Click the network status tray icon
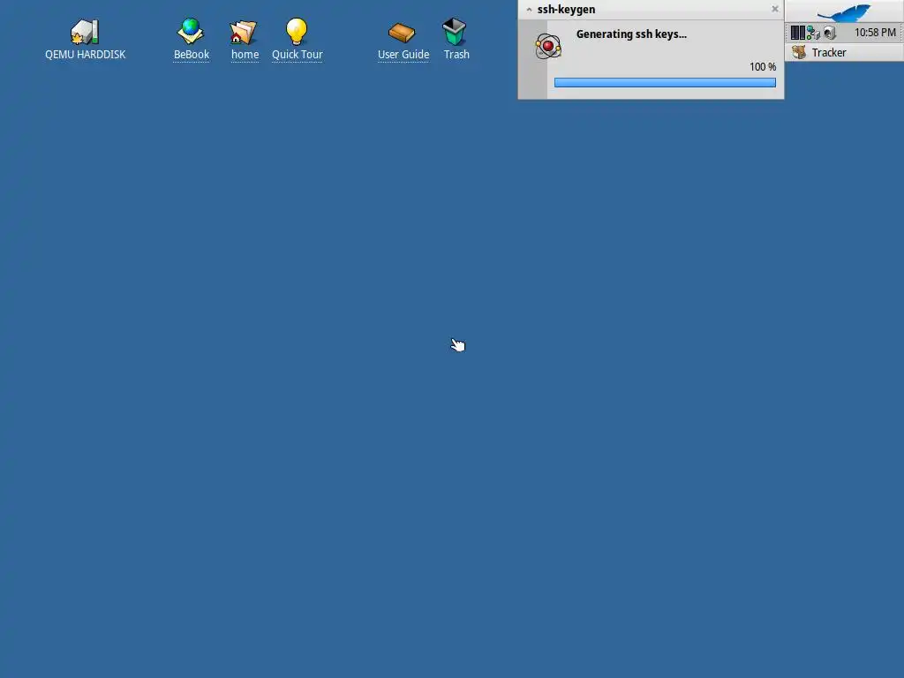904x678 pixels. (x=813, y=33)
